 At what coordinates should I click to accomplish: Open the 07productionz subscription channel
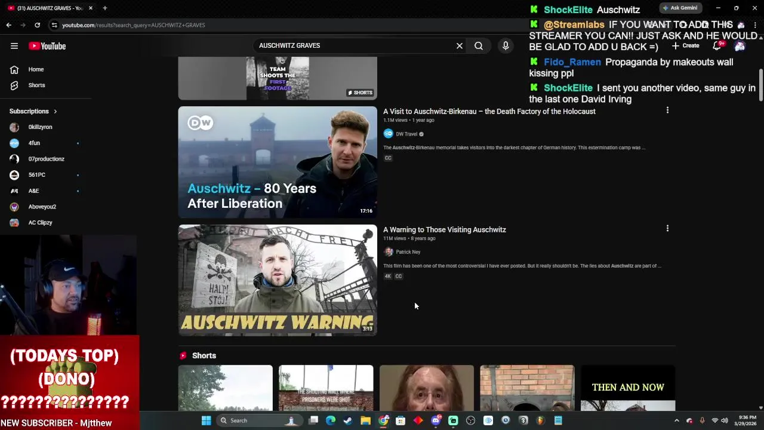click(x=46, y=159)
